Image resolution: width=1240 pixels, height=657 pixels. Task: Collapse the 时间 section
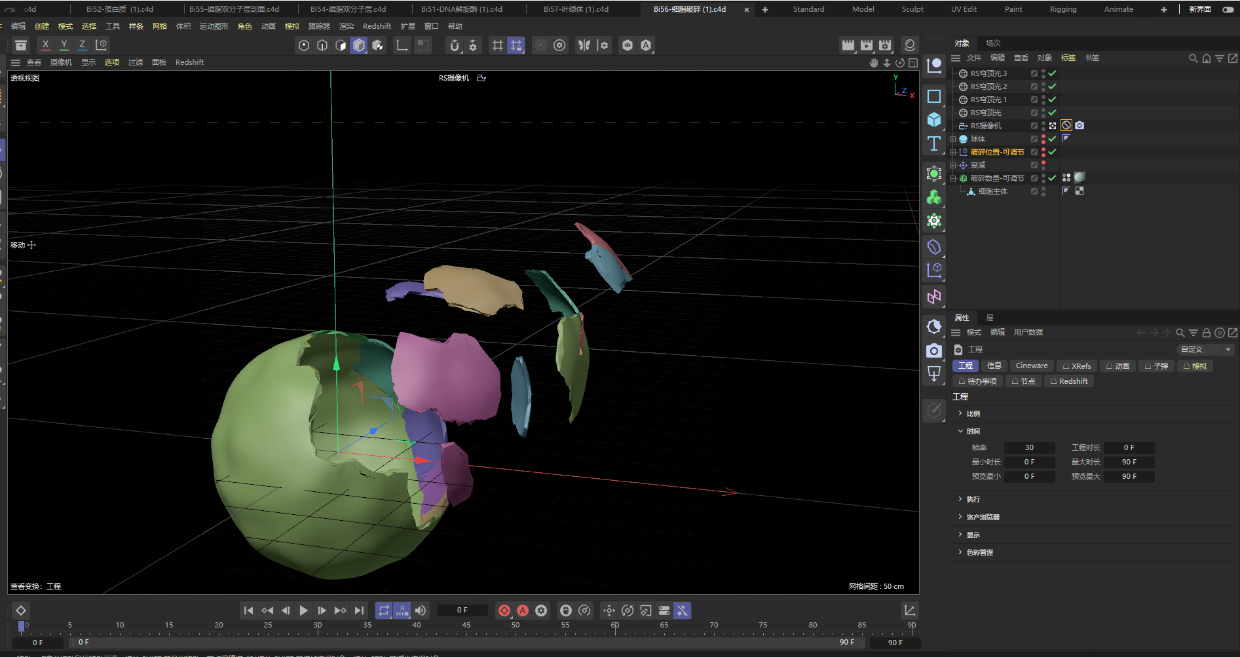click(960, 431)
